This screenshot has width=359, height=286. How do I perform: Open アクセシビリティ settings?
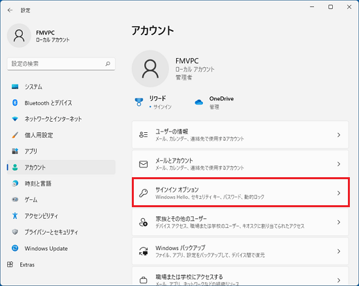pos(61,216)
